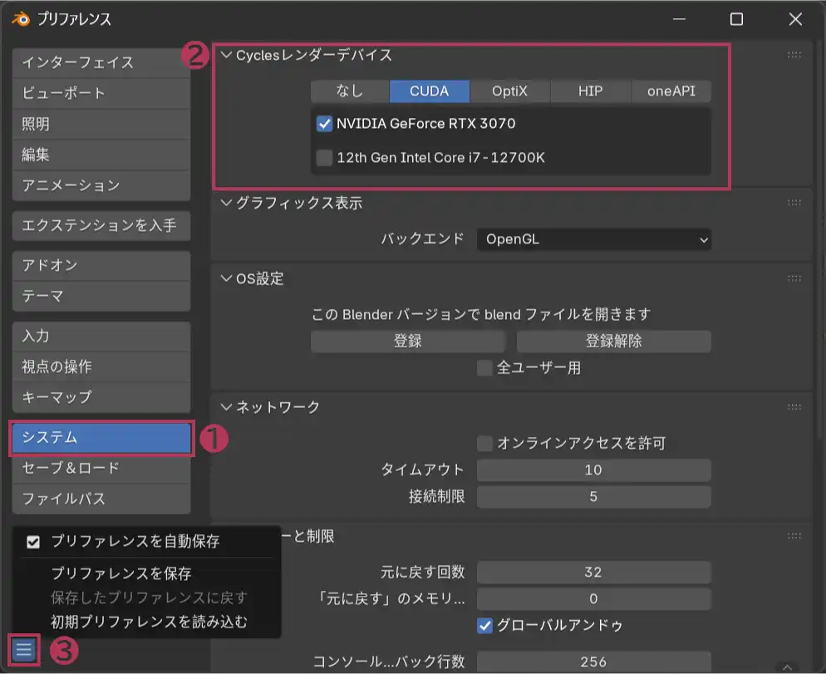Viewport: 826px width, 674px height.
Task: Click the drag handle of OS設定 panel
Action: pyautogui.click(x=794, y=278)
